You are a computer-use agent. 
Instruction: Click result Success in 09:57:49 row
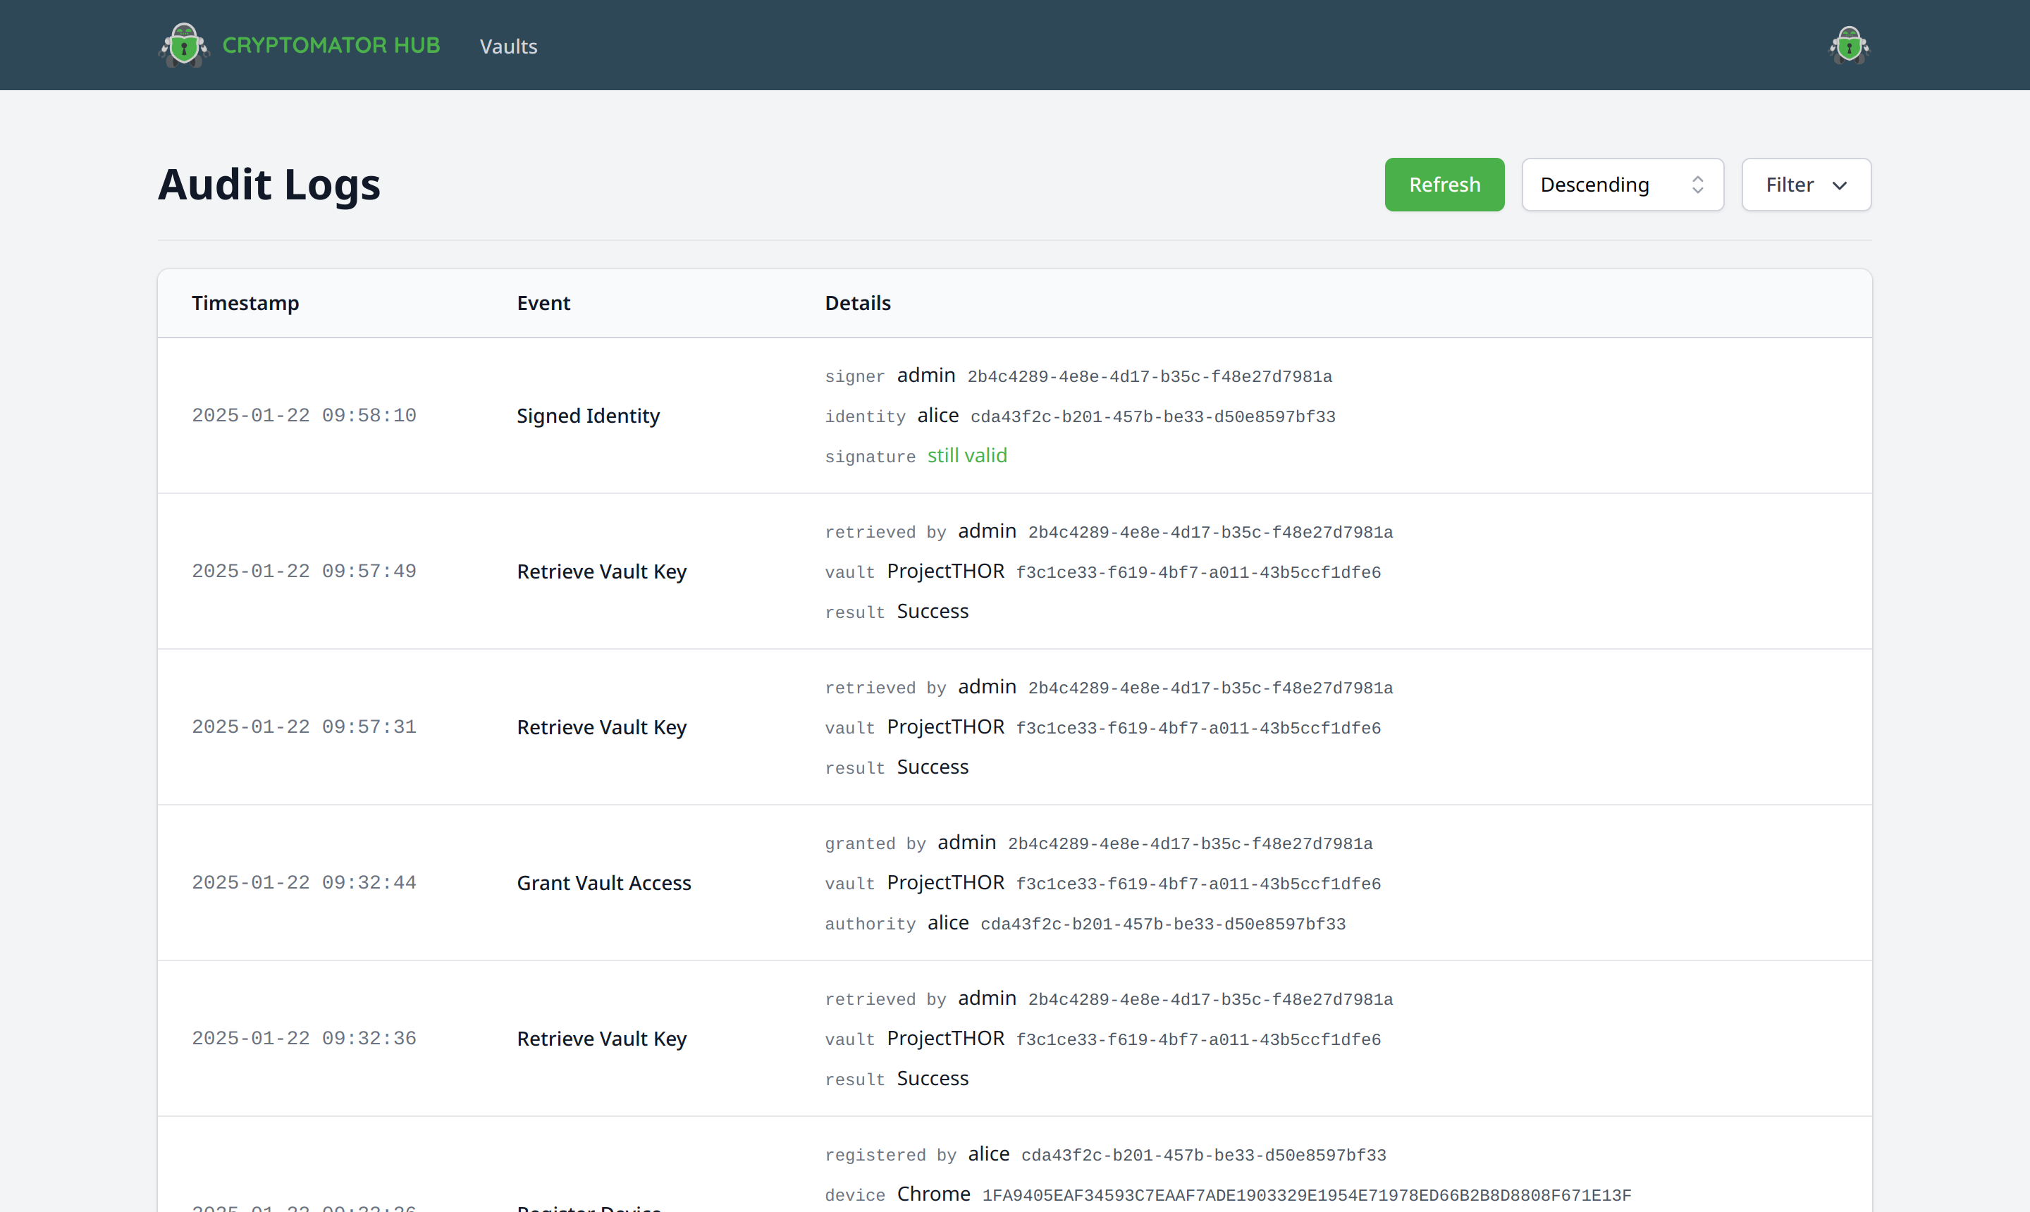933,612
